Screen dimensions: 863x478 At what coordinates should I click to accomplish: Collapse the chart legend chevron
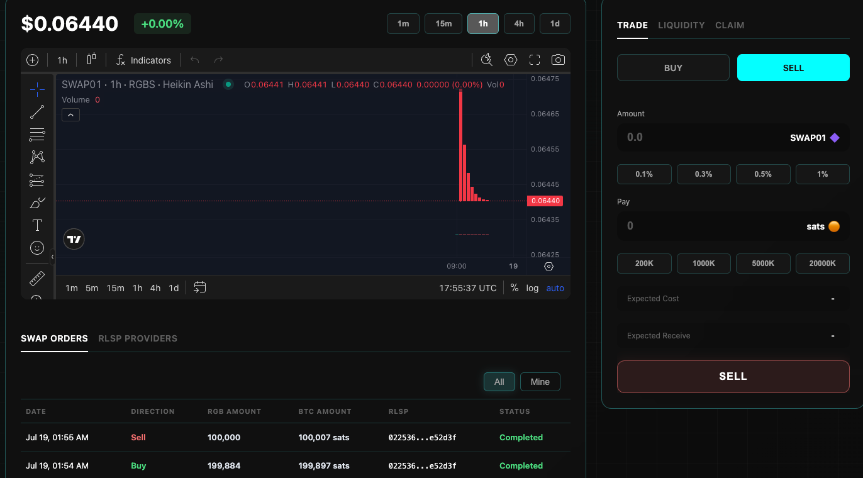tap(70, 115)
